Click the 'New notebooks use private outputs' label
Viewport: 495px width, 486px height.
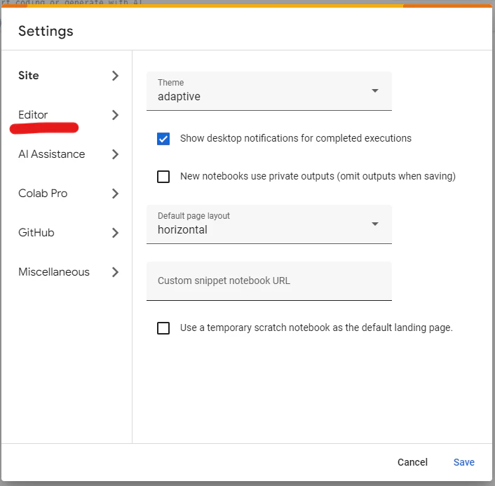[x=318, y=176]
